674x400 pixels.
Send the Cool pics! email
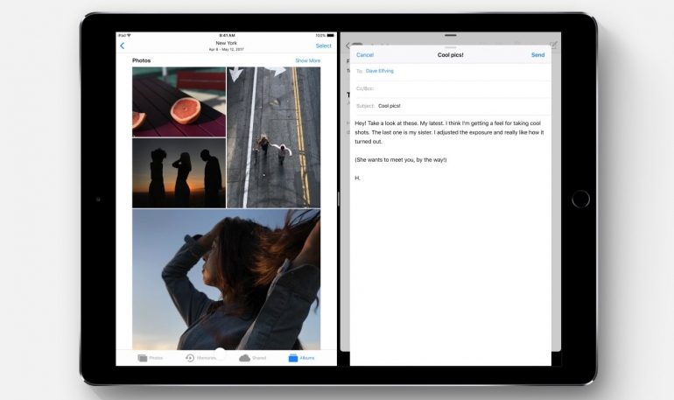(537, 55)
